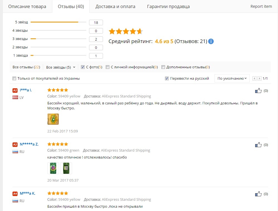
Task: Go to previous reviews page arrow
Action: (x=254, y=79)
